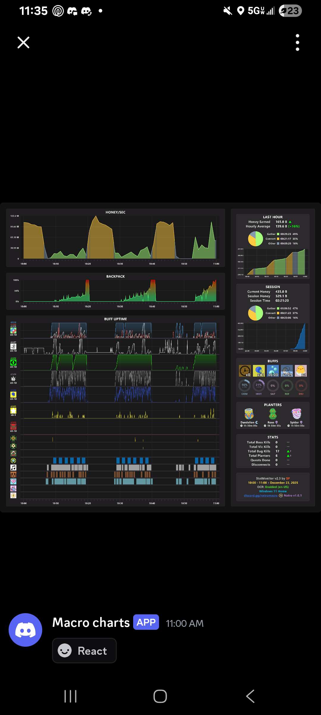This screenshot has height=715, width=321.
Task: Tap the music note buff row icon
Action: pyautogui.click(x=13, y=467)
